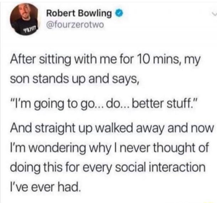Click the line 'And straight up walked away and now'
Image resolution: width=217 pixels, height=203 pixels.
pyautogui.click(x=112, y=128)
